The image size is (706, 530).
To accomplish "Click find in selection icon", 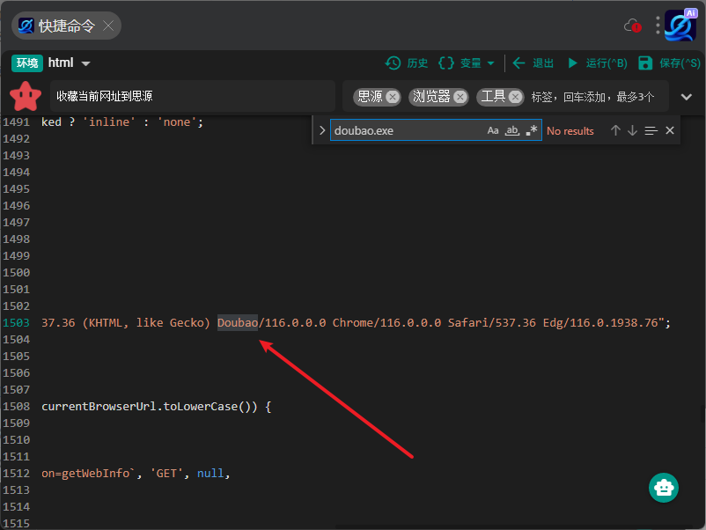I will tap(651, 130).
